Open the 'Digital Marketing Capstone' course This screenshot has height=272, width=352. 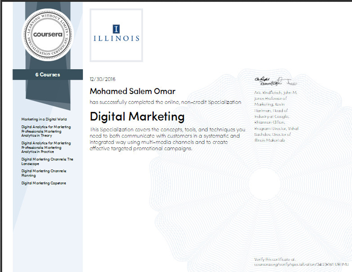(x=44, y=183)
